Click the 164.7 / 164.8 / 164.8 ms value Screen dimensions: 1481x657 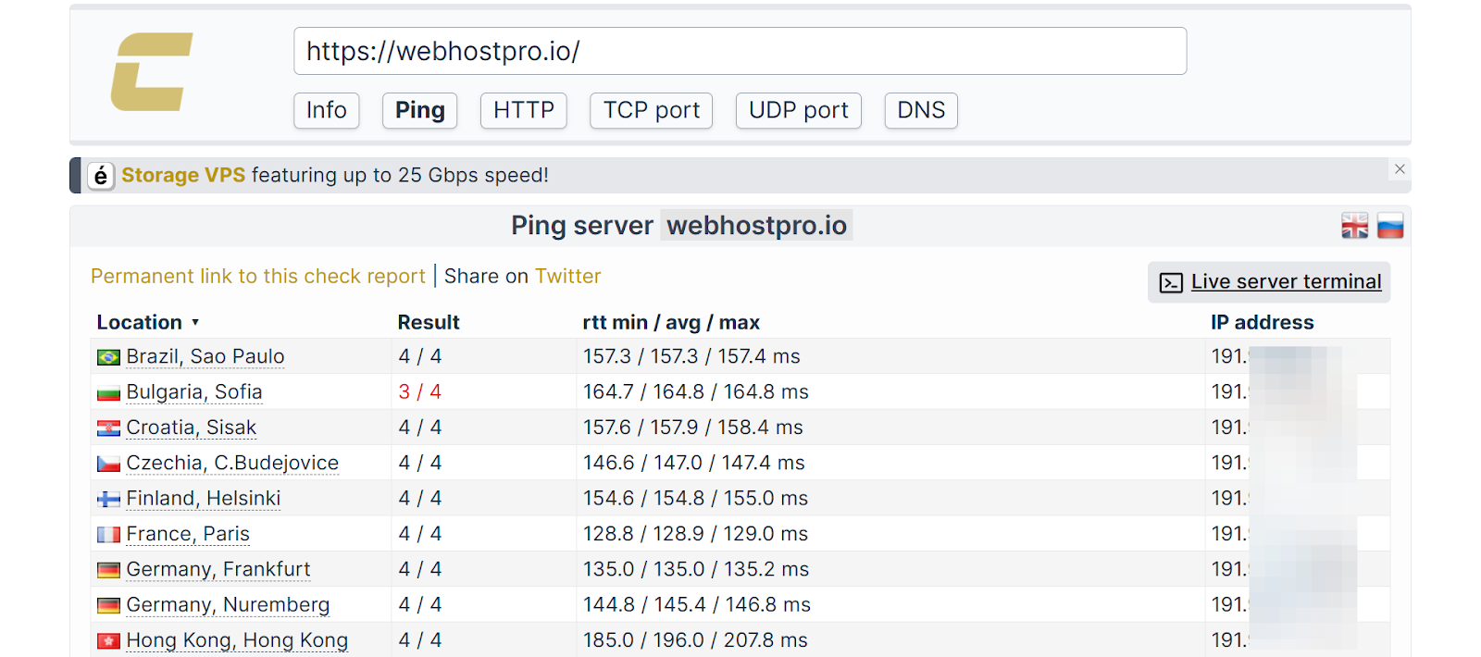696,391
